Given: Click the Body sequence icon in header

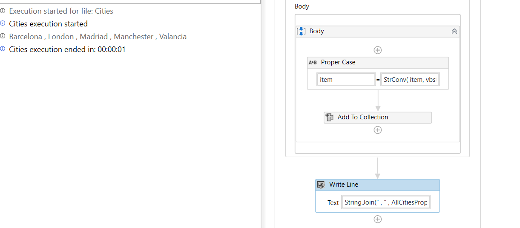Looking at the screenshot, I should tap(301, 31).
